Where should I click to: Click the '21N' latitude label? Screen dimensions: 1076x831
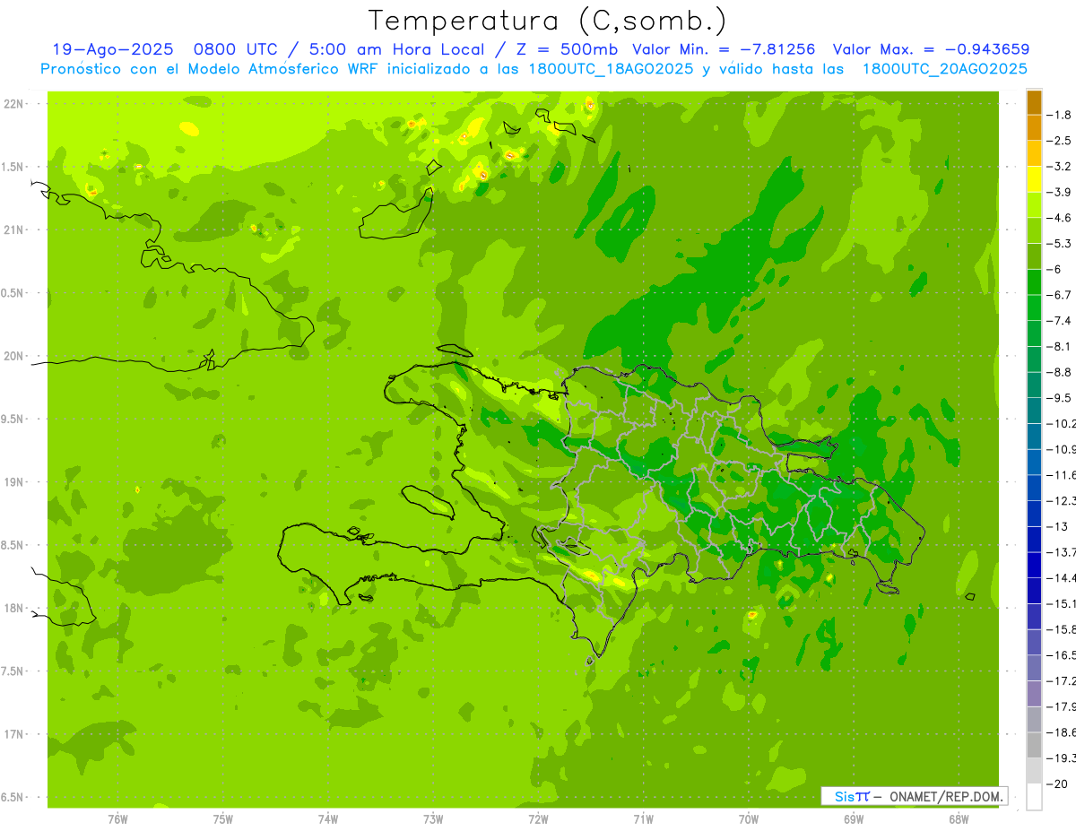pyautogui.click(x=13, y=229)
